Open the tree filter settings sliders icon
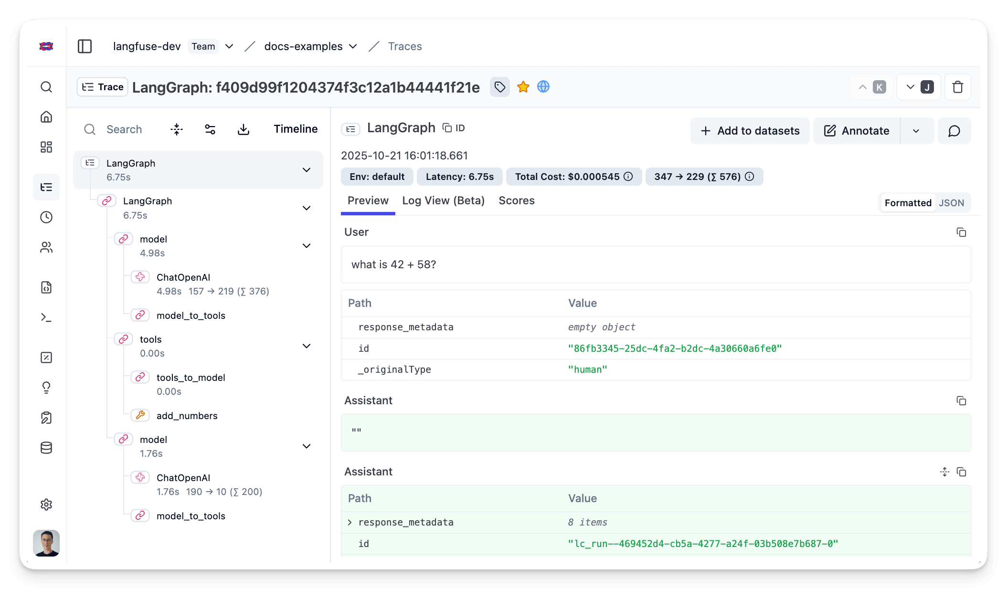 point(210,129)
